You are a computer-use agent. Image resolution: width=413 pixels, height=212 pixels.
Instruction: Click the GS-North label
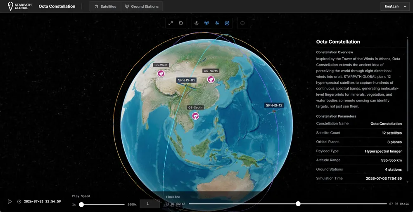(x=211, y=71)
